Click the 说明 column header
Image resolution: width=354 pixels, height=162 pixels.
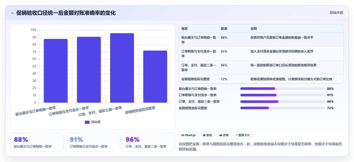pos(254,29)
